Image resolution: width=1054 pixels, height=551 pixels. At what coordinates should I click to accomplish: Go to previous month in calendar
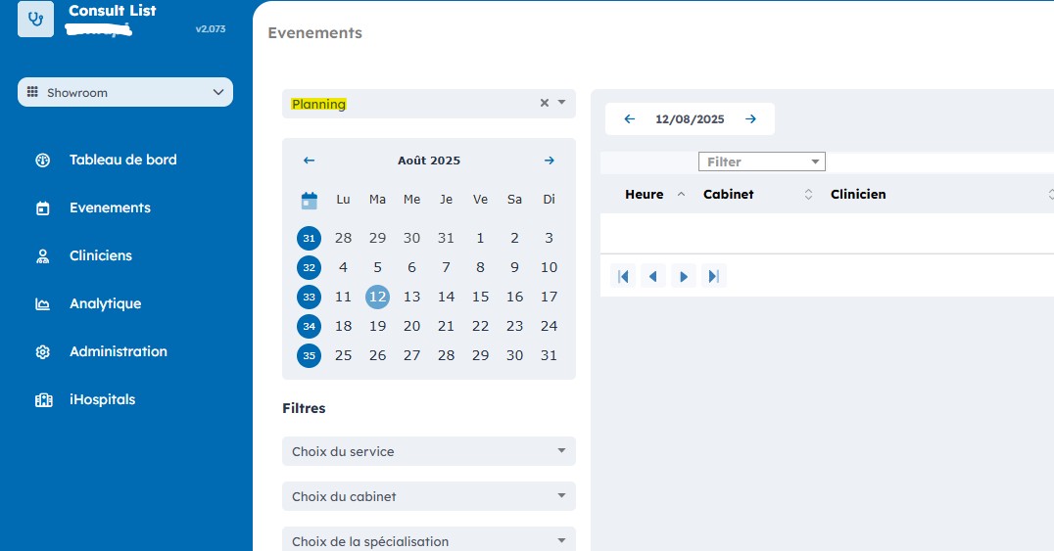tap(310, 161)
